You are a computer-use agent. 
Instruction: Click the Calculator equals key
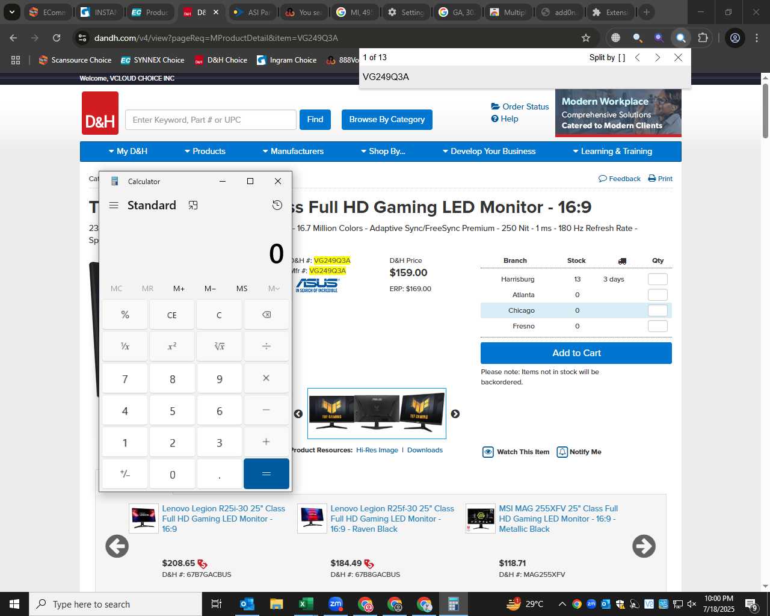pos(266,474)
